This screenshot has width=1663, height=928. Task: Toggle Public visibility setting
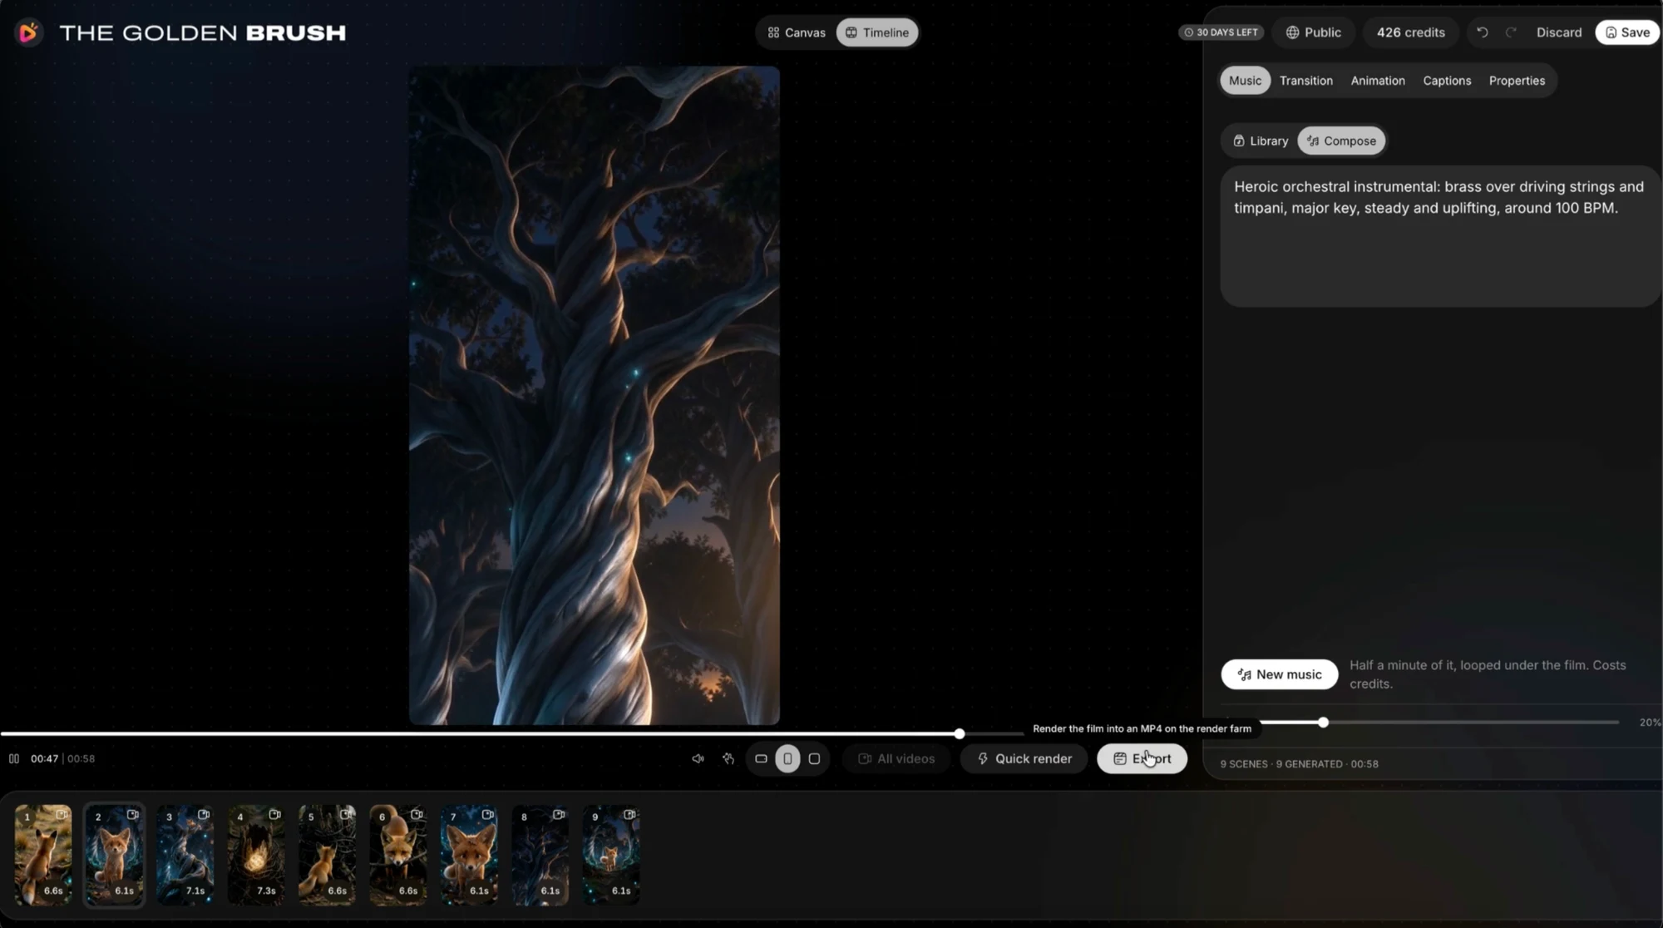pyautogui.click(x=1314, y=32)
